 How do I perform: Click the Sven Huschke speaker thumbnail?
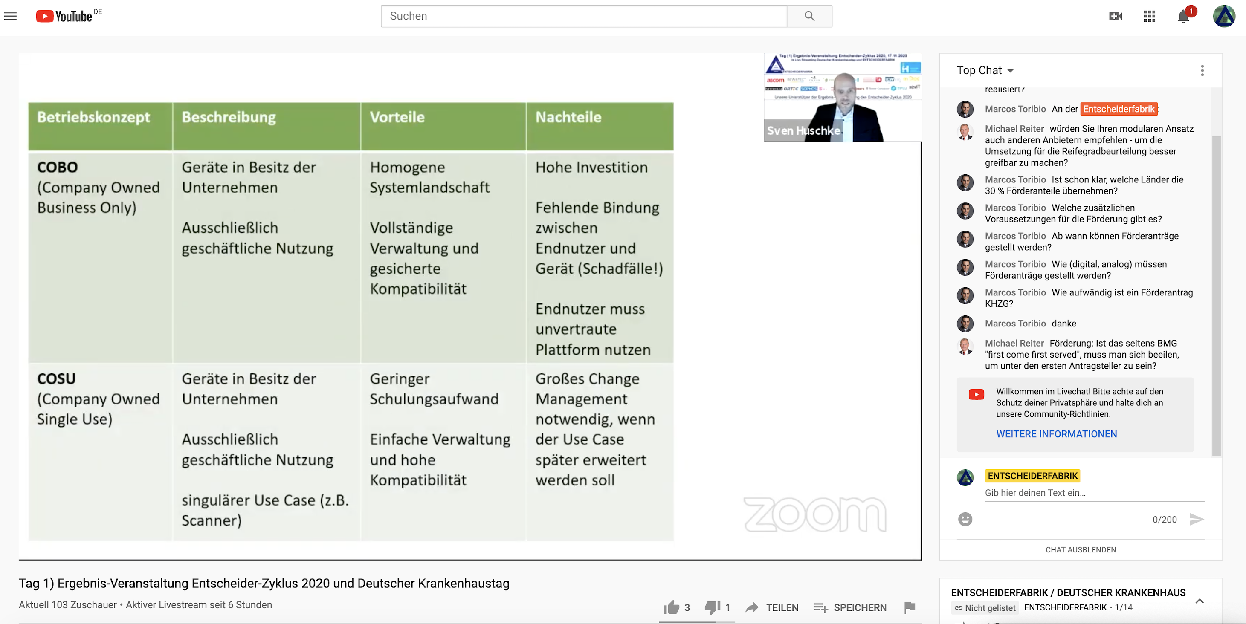tap(843, 98)
